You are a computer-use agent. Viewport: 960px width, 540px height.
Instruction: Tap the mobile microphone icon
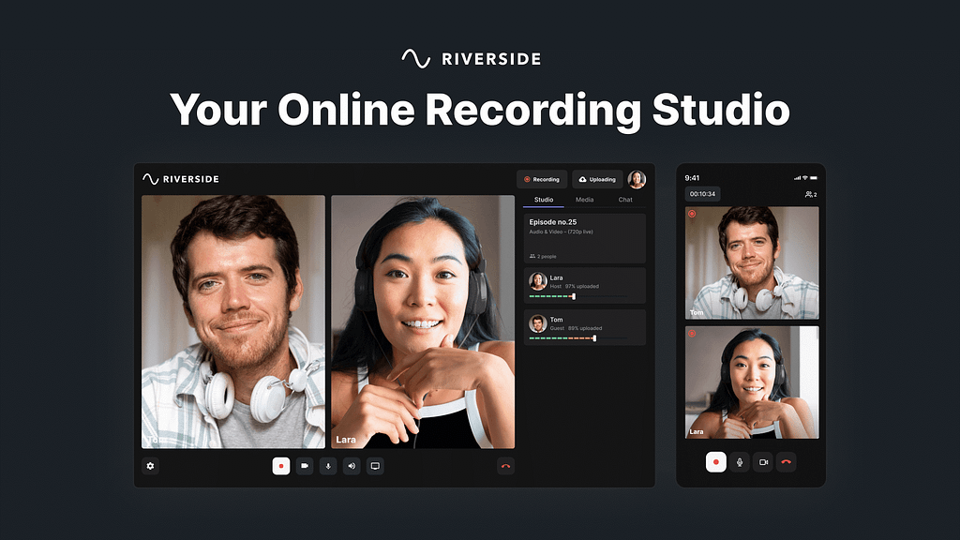click(x=740, y=461)
